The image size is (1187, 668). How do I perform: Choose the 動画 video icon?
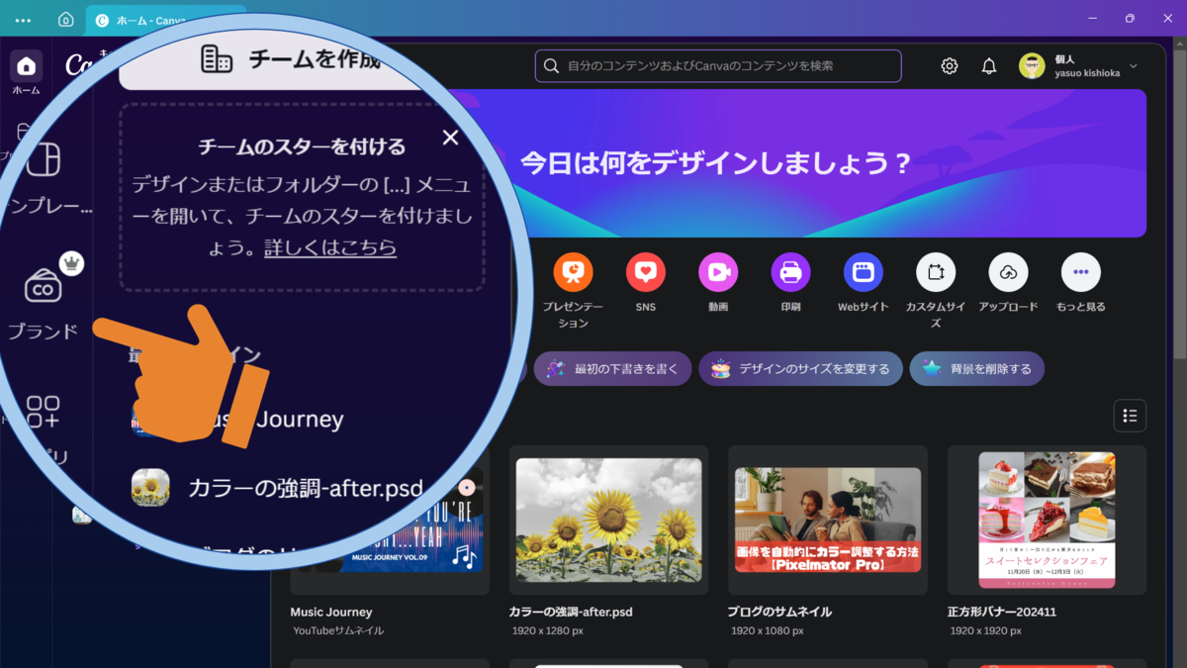(718, 272)
